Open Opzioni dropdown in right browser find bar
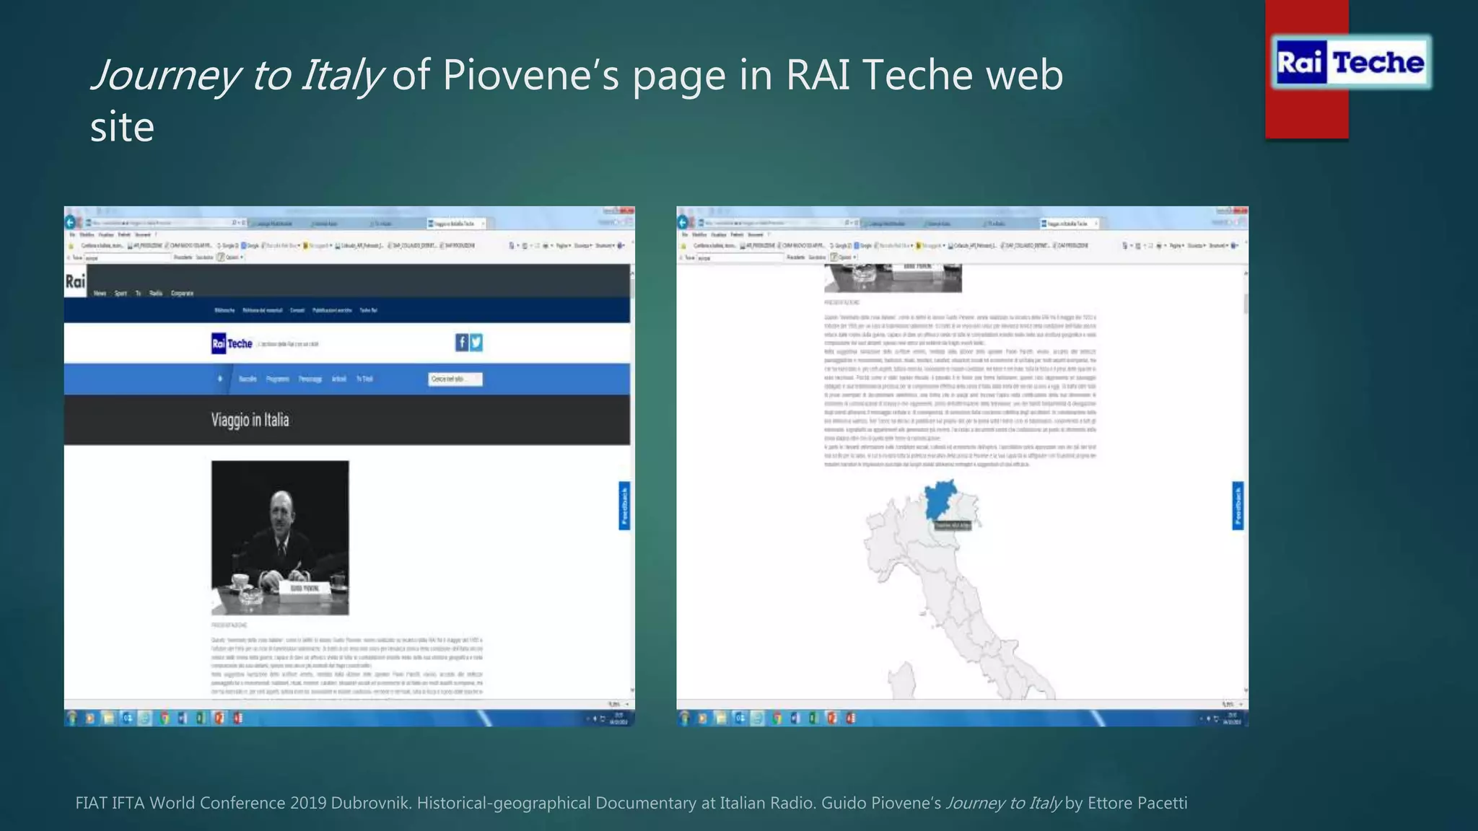Screen dimensions: 1478x831 [x=844, y=258]
